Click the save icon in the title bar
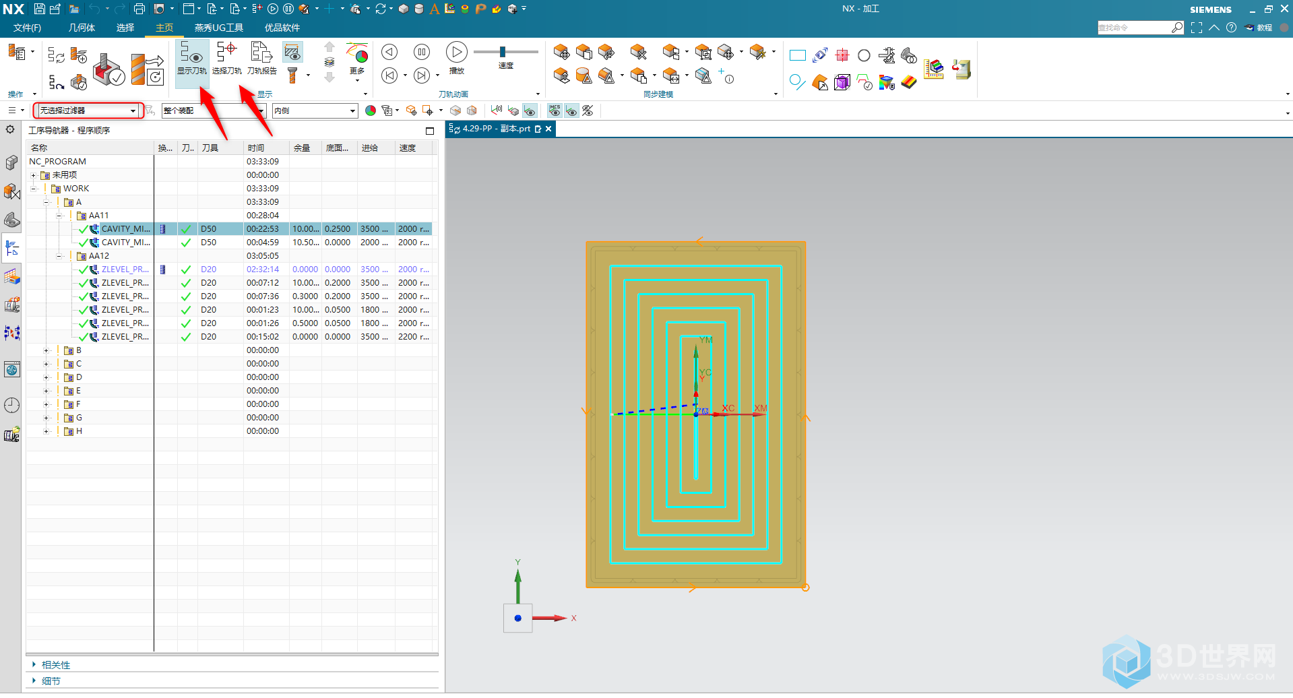Screen dimensions: 1293x698 [x=40, y=9]
